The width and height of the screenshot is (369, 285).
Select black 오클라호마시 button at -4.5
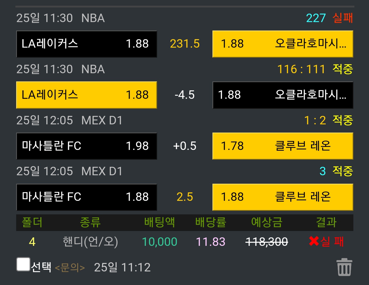pyautogui.click(x=283, y=95)
